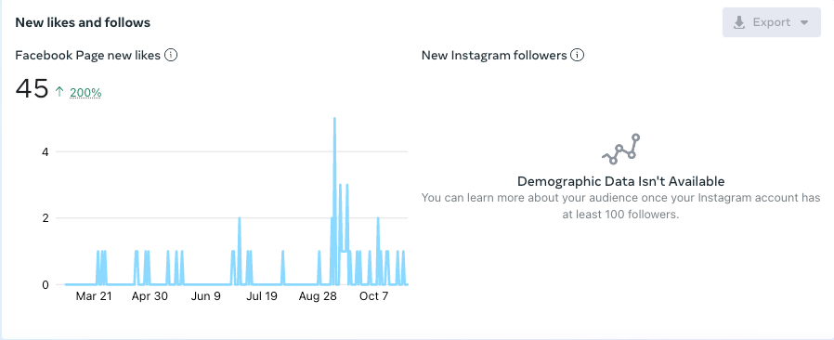Click the Apr 30 axis label
The height and width of the screenshot is (340, 834).
pyautogui.click(x=150, y=296)
